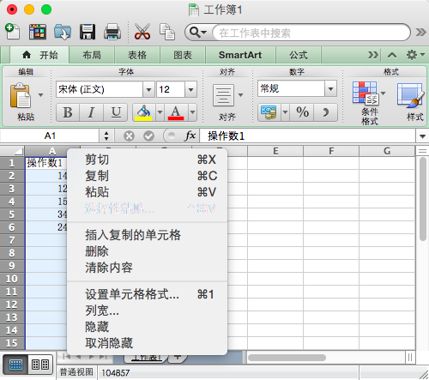Image resolution: width=429 pixels, height=380 pixels.
Task: Switch to the 开始 home tab
Action: click(x=40, y=55)
